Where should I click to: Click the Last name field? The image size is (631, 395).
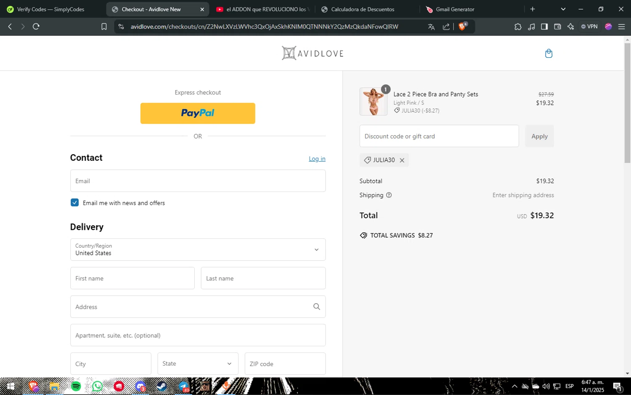click(x=263, y=278)
